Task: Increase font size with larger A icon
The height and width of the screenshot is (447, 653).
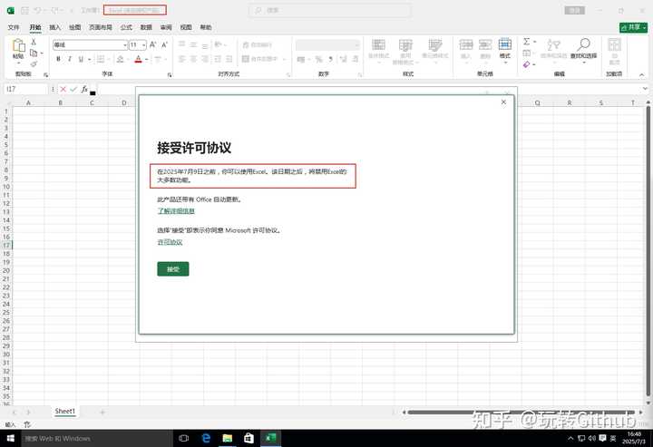Action: pyautogui.click(x=153, y=44)
